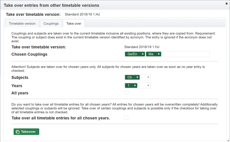
Task: Click the year 1 tag
Action: (x=129, y=86)
